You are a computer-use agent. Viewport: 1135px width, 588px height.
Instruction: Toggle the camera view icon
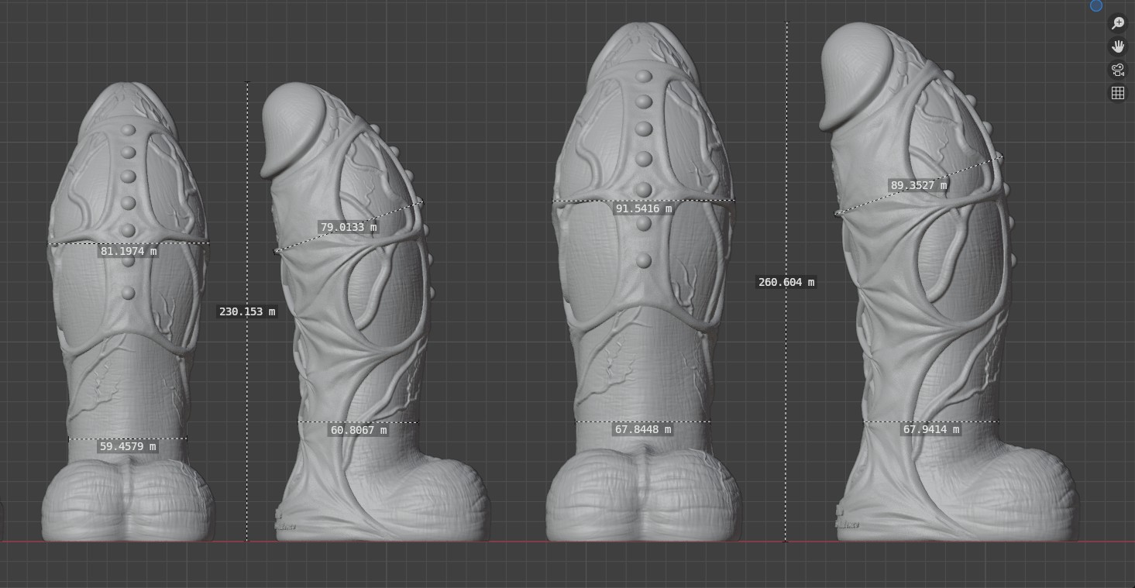1117,70
